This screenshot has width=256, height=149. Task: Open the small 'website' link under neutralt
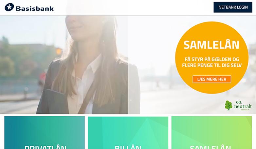pos(244,110)
